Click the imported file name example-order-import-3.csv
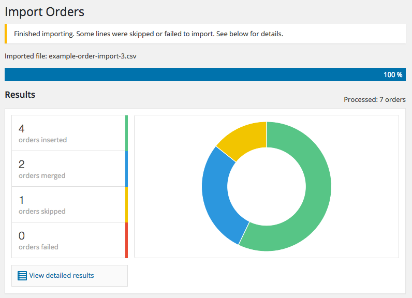 click(93, 56)
